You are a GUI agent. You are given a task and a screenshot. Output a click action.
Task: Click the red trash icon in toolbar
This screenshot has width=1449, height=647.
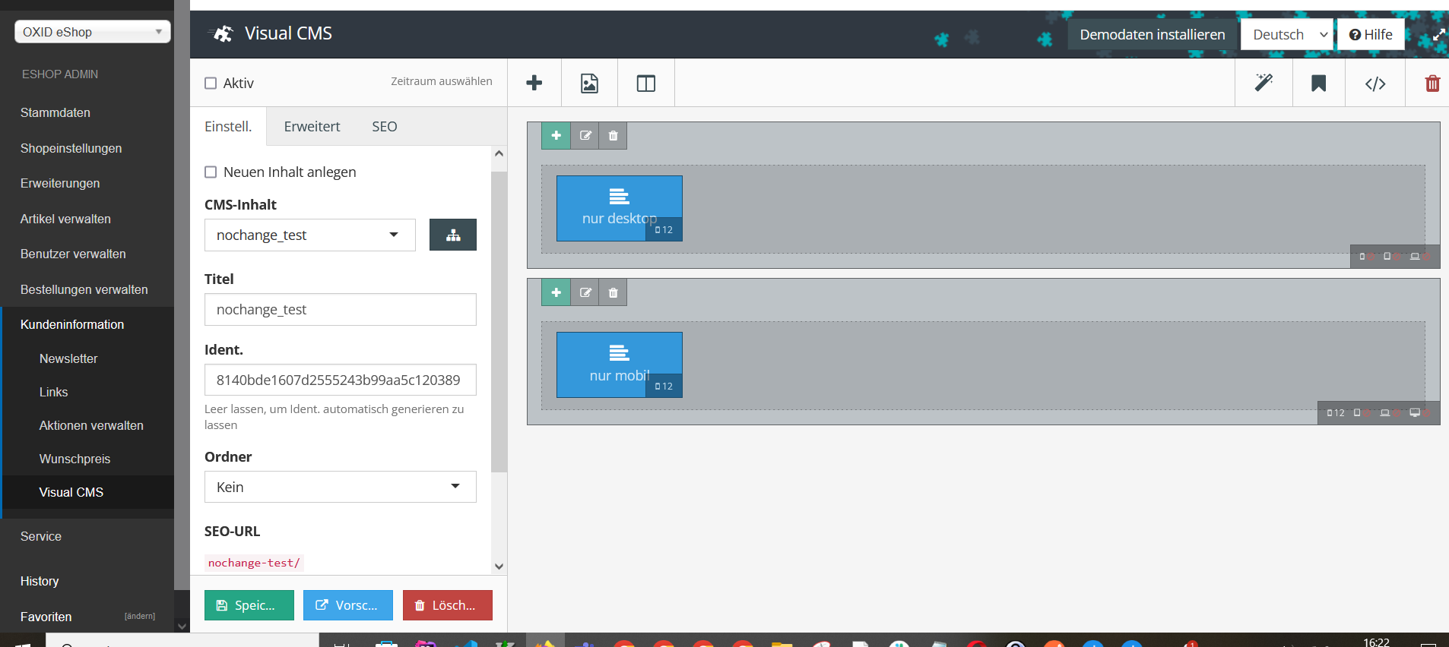(x=1432, y=83)
